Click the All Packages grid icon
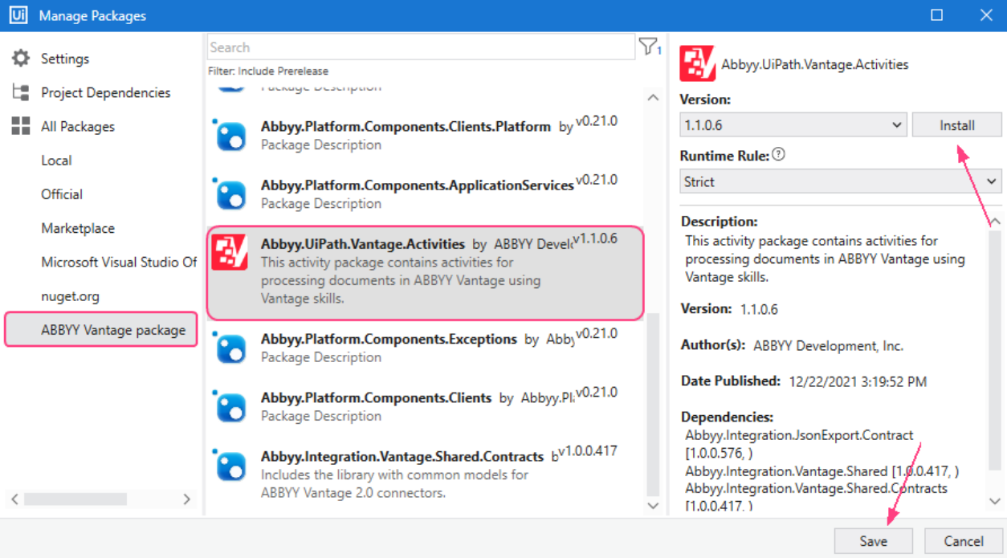1007x558 pixels. [x=21, y=126]
